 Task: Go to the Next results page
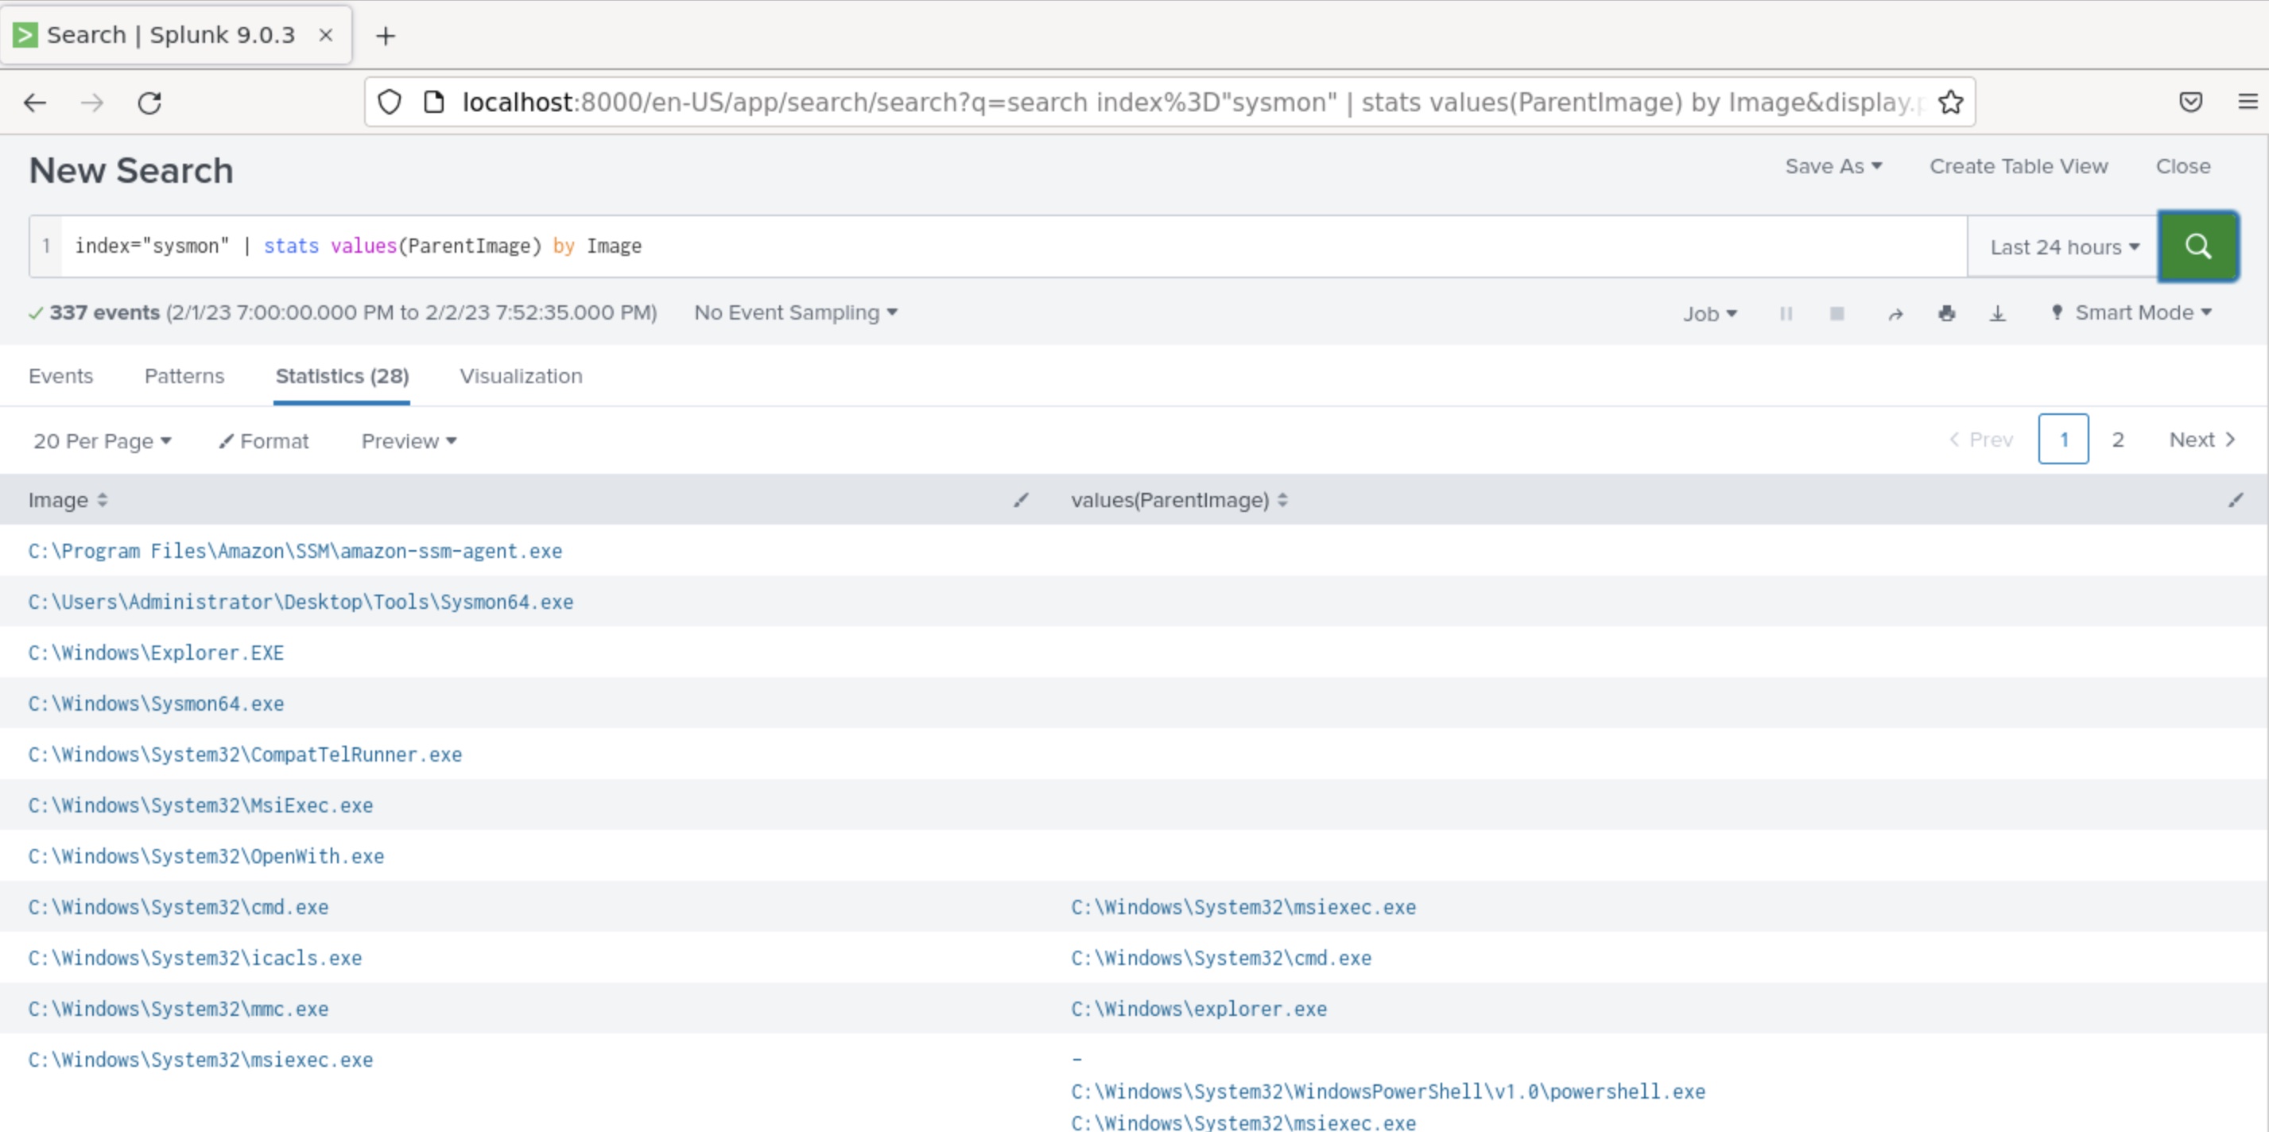2201,440
